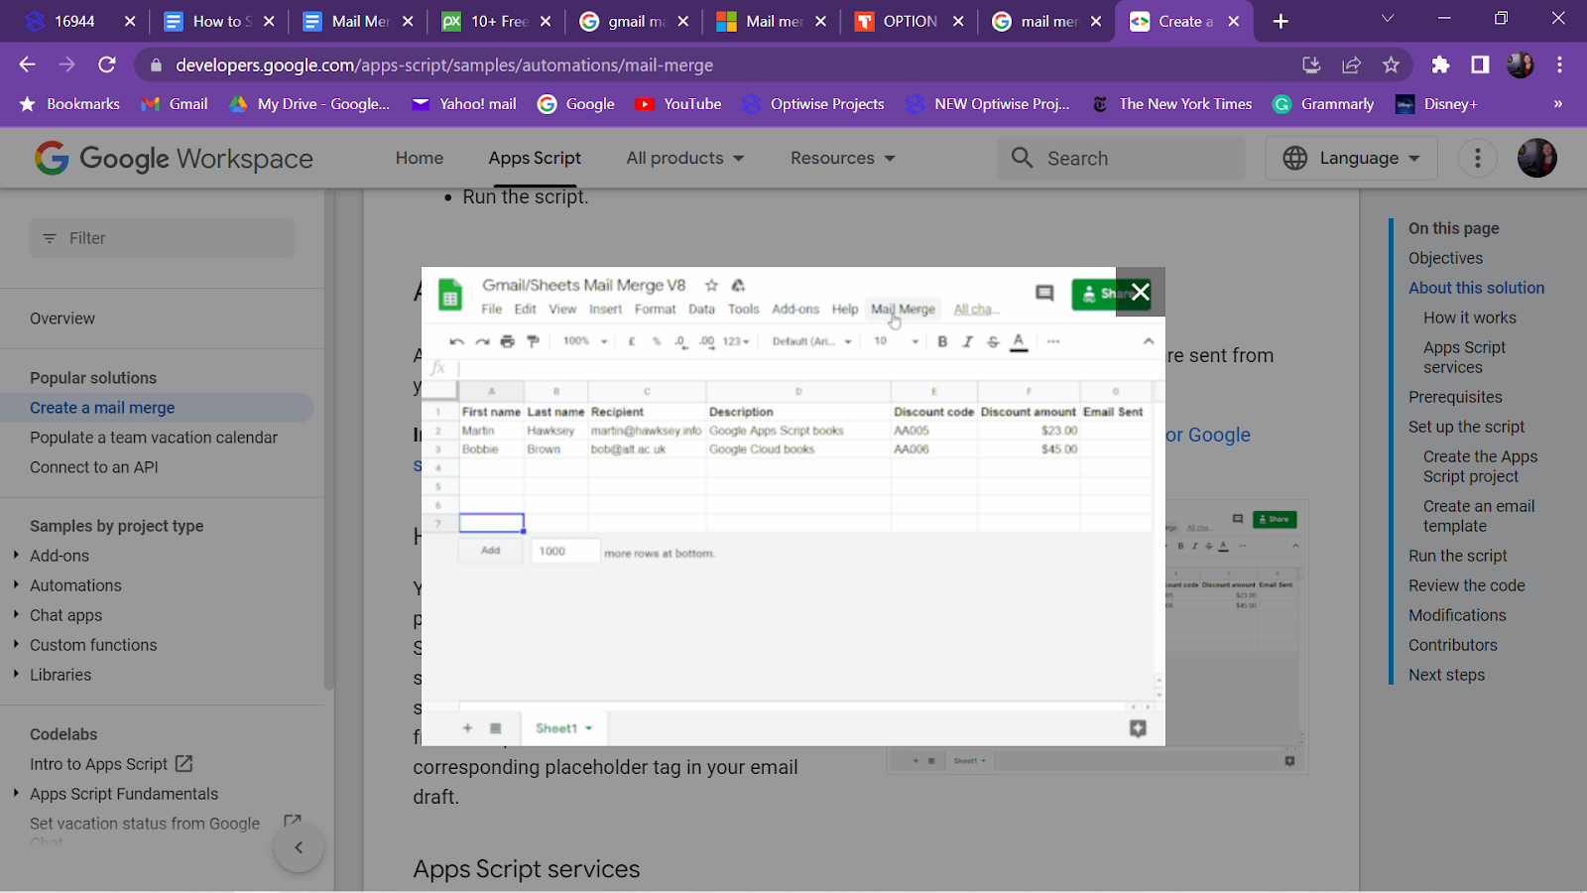
Task: Open the Chrome three-dot menu
Action: click(1559, 64)
